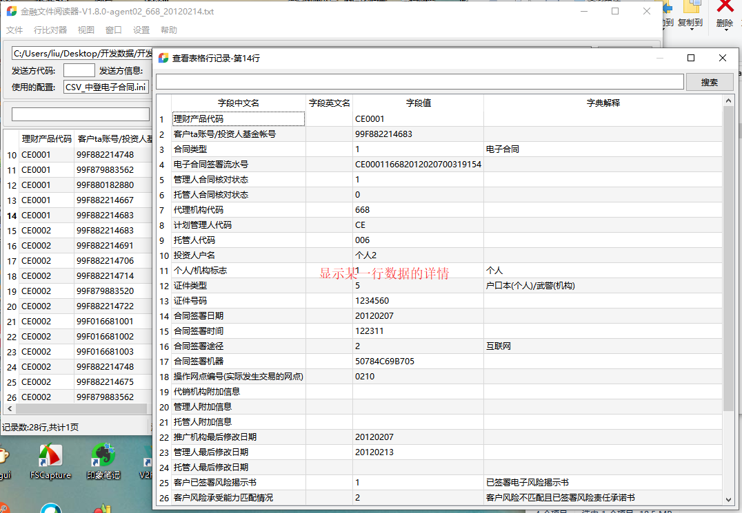This screenshot has height=513, width=742.
Task: Click the record dialog vertical scrollbar thumb
Action: [728, 258]
